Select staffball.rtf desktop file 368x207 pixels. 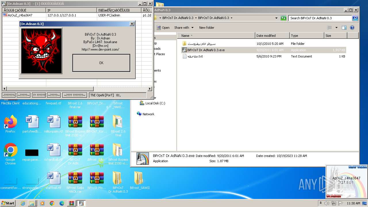(53, 181)
